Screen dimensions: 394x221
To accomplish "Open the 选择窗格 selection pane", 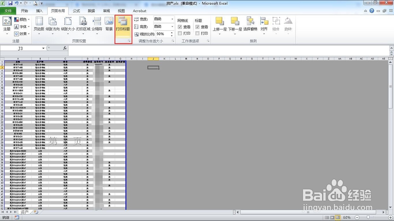I will coord(250,24).
